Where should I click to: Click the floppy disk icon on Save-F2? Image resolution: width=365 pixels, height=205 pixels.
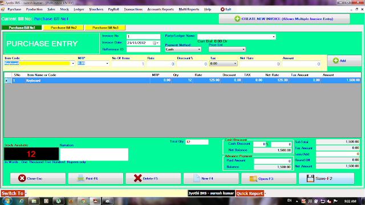(310, 178)
